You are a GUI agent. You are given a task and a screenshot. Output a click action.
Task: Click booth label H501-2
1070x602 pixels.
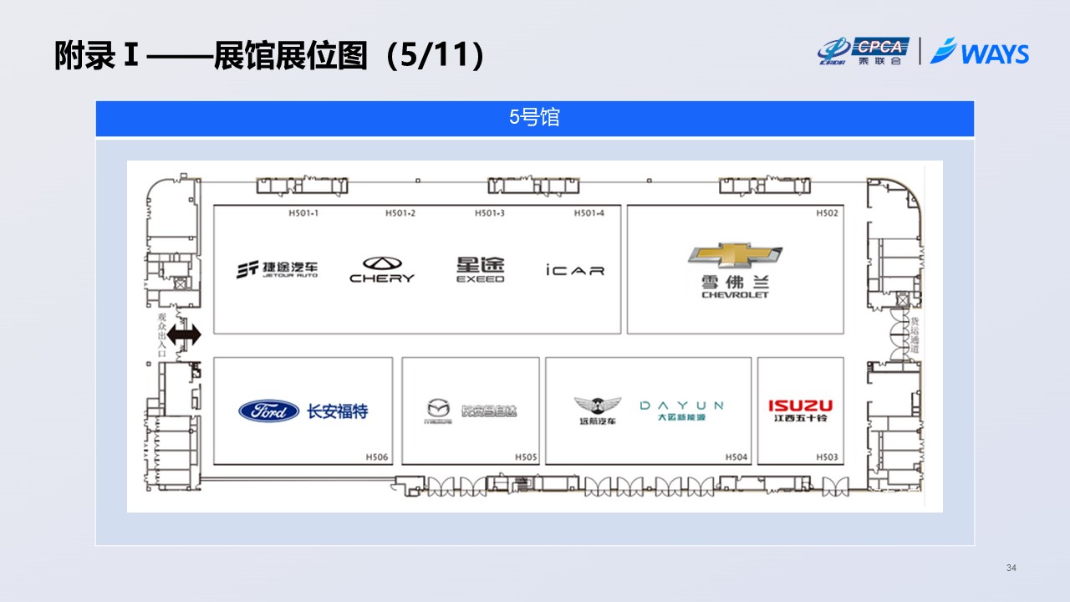pyautogui.click(x=400, y=213)
